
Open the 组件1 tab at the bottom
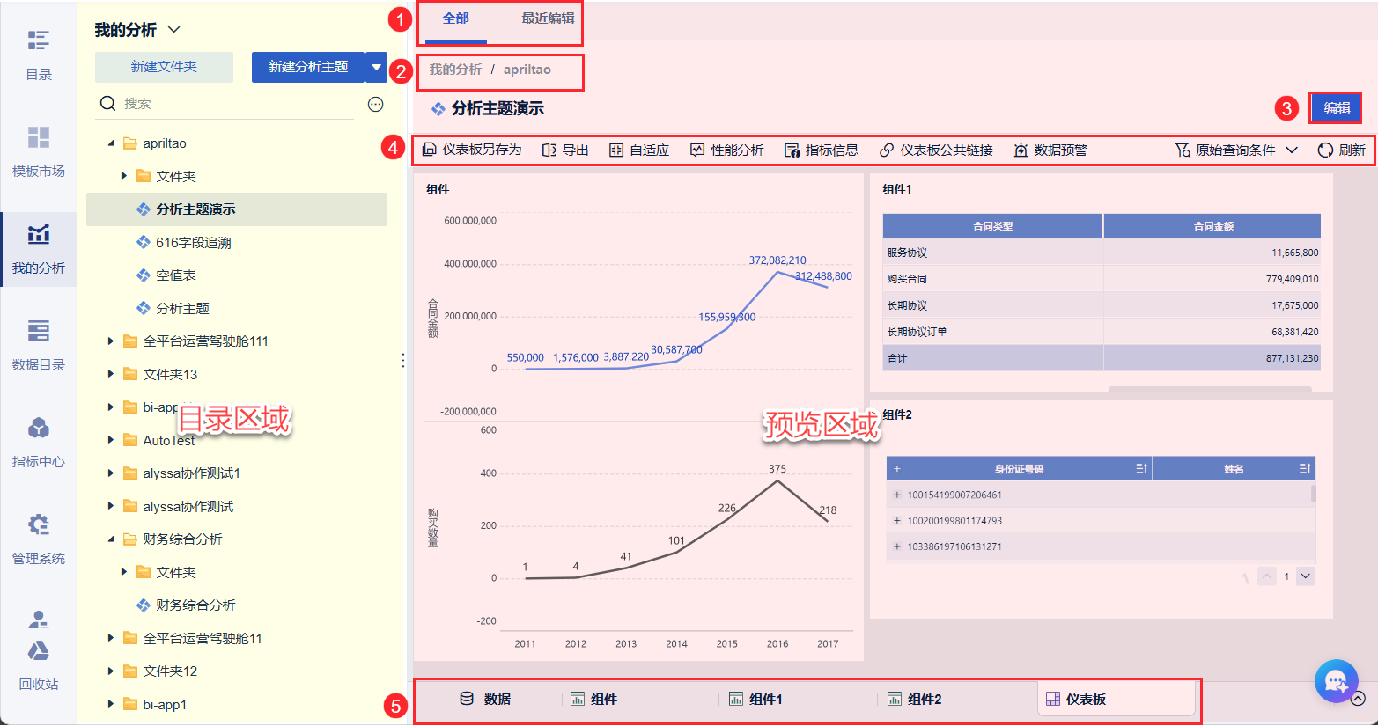pos(756,699)
